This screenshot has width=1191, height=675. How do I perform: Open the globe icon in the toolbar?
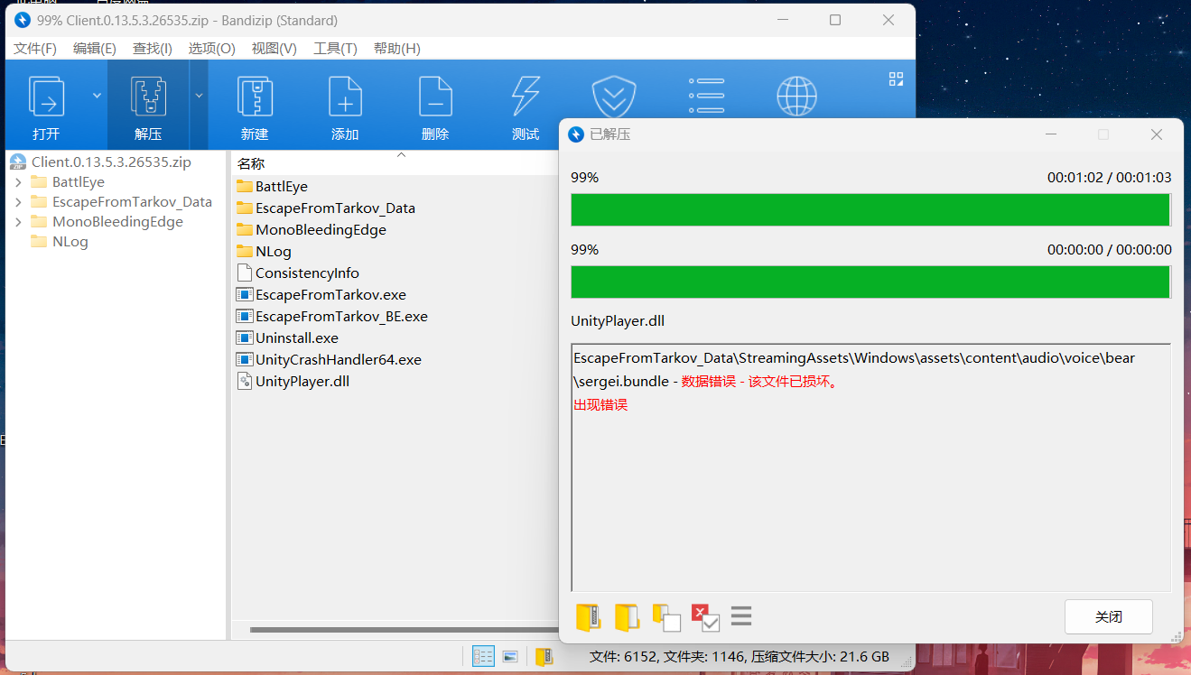796,96
